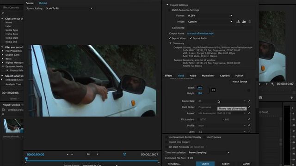Uncheck Aspect match source checkbox
The image size is (296, 166).
point(249,113)
